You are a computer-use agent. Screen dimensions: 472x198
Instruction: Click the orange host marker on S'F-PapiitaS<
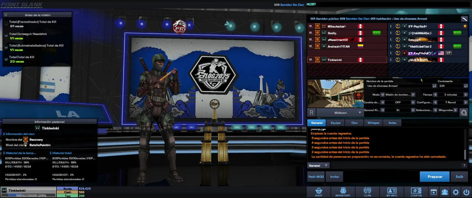click(x=465, y=26)
